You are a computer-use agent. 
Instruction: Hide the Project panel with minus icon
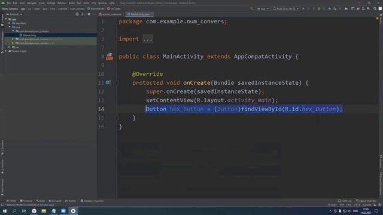(x=94, y=14)
